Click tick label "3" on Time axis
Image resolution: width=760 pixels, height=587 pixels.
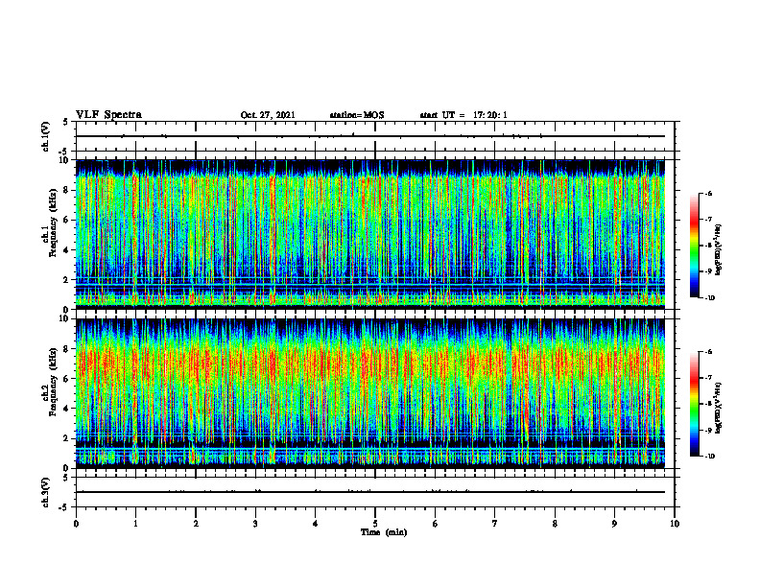click(x=255, y=524)
